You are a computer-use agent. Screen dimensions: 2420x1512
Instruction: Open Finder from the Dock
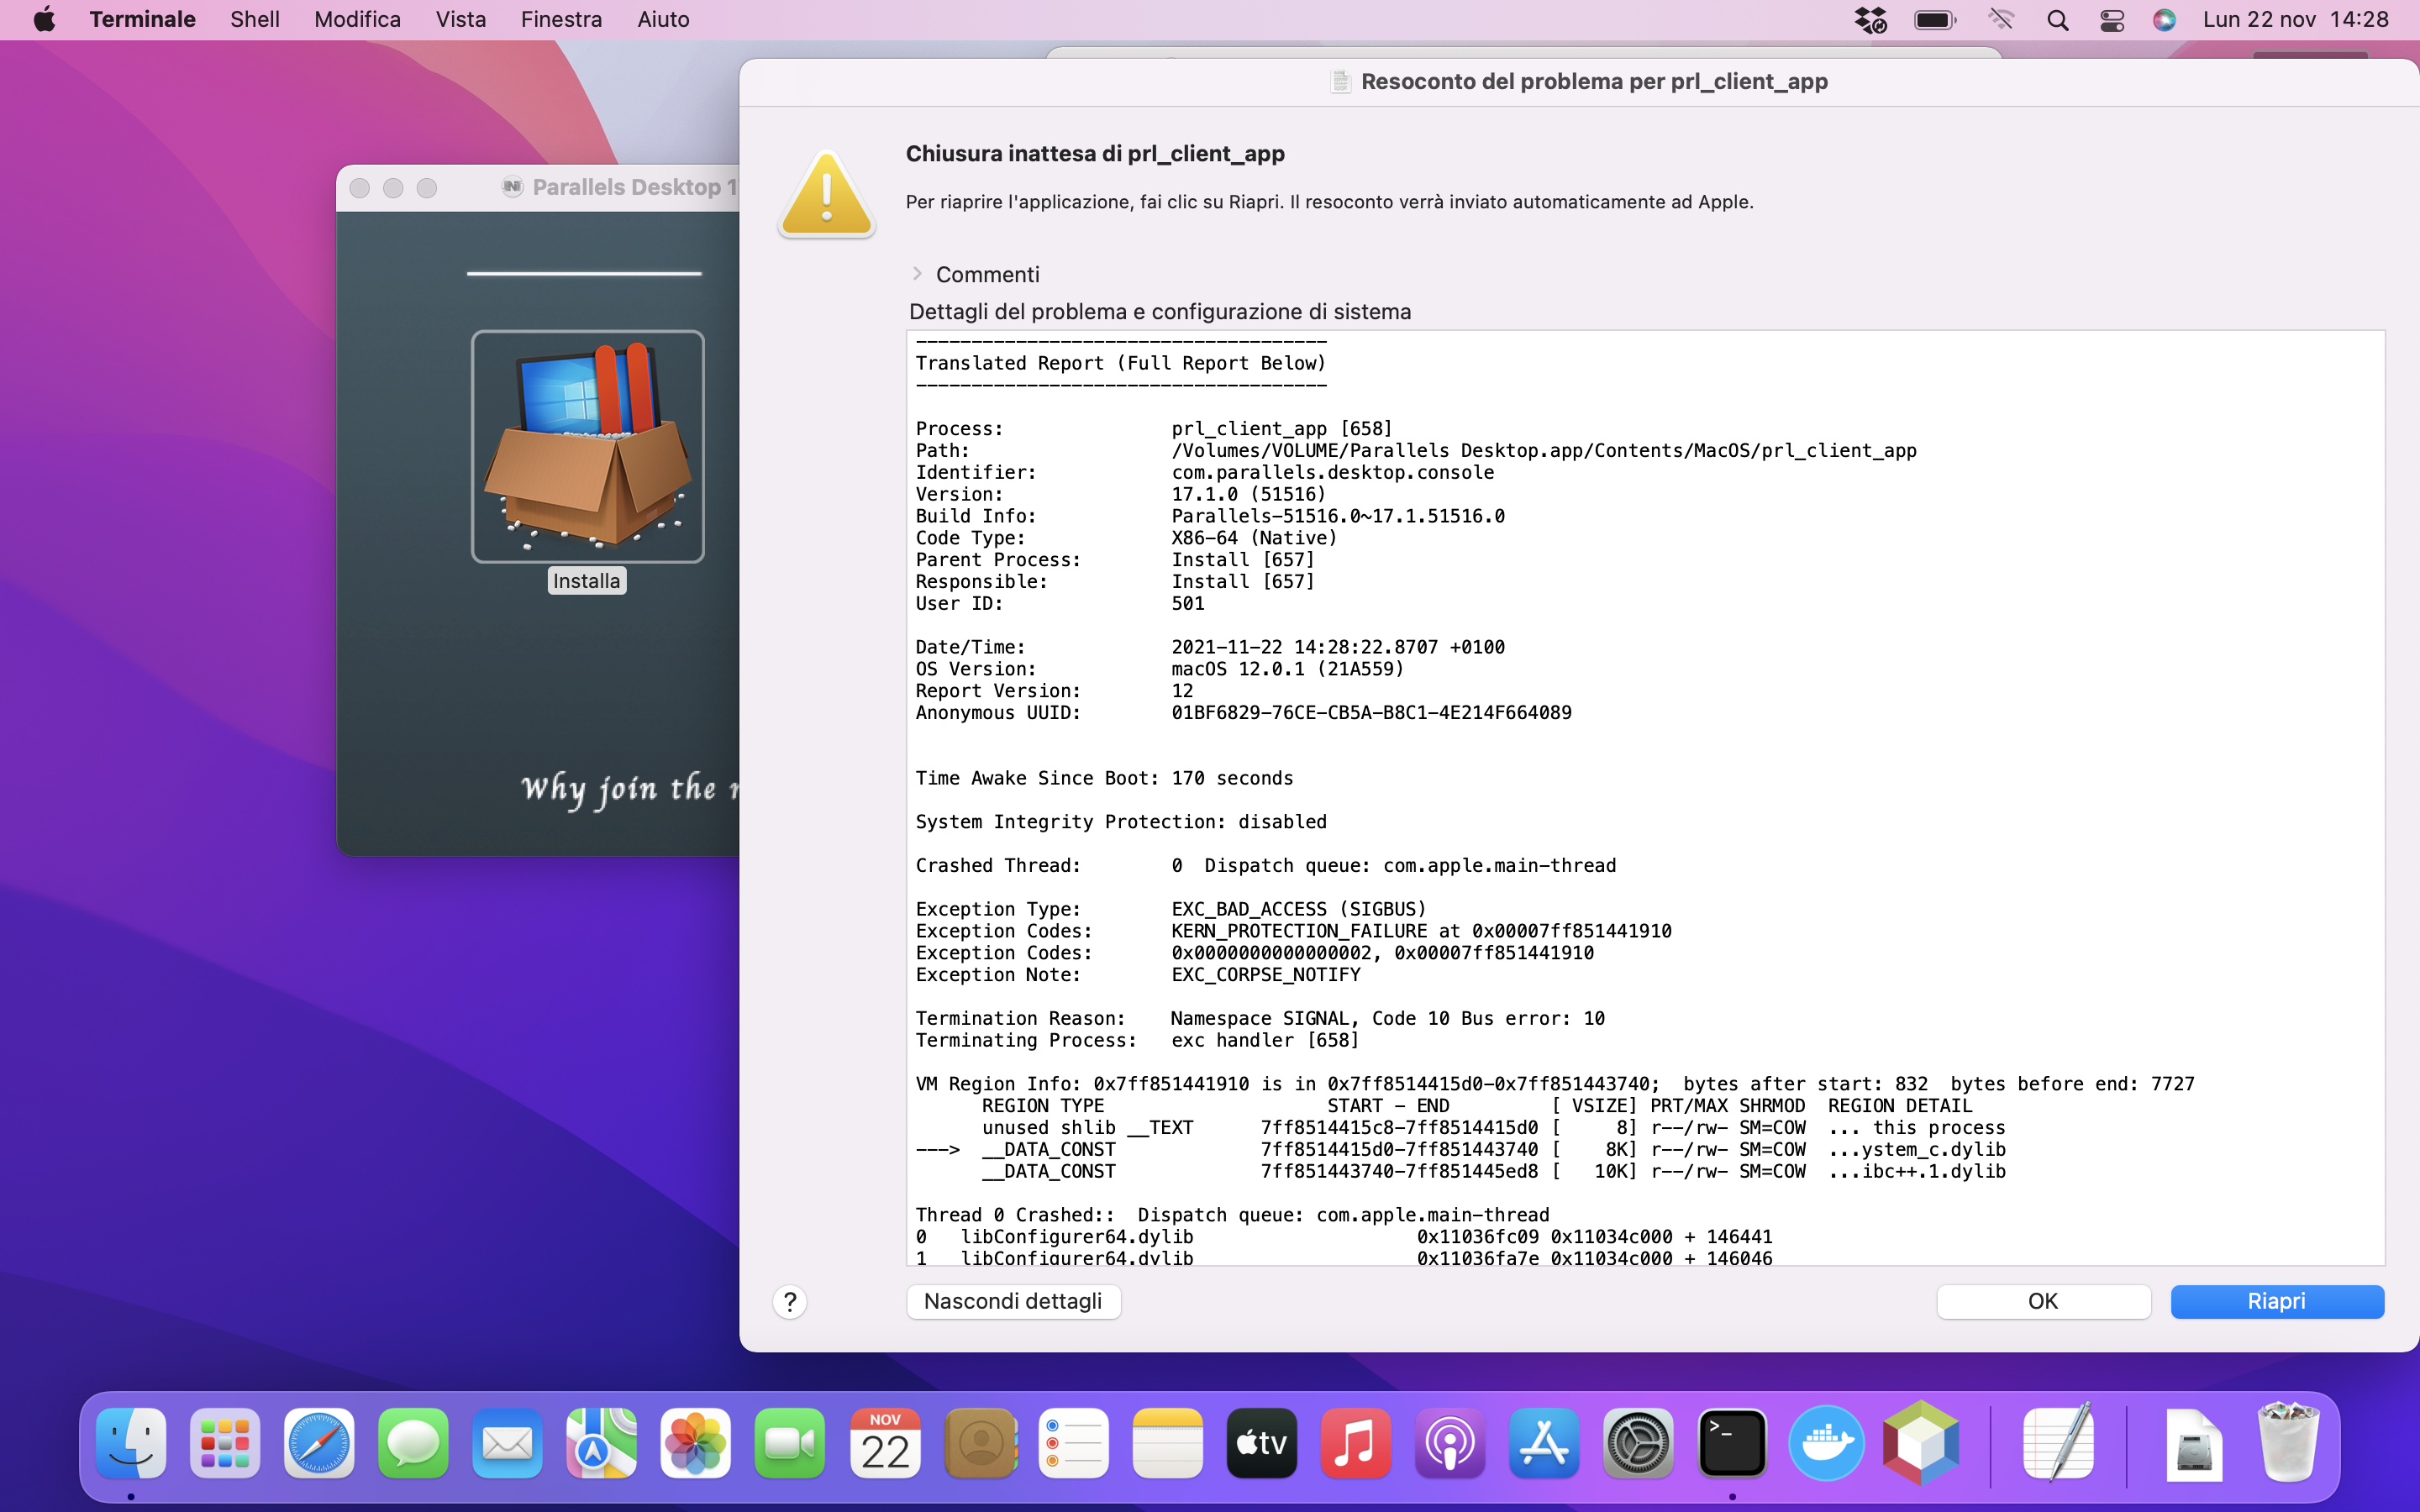[131, 1443]
